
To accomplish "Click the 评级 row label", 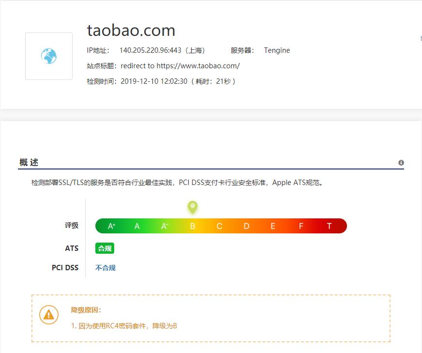I will coord(72,226).
